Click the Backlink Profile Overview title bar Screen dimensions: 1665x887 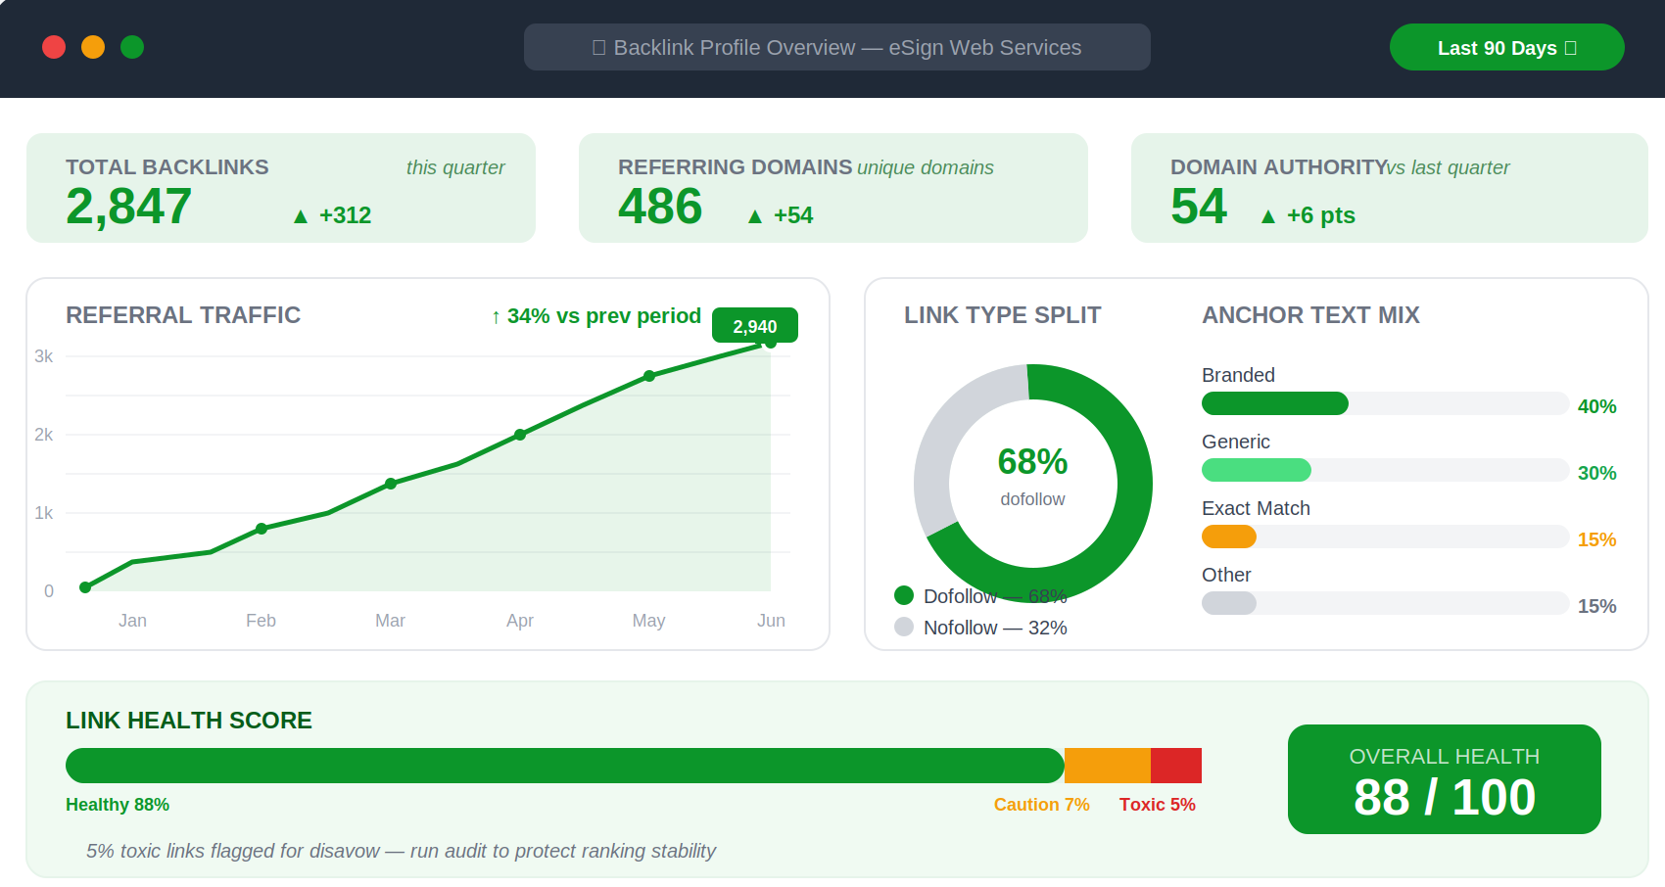(837, 47)
